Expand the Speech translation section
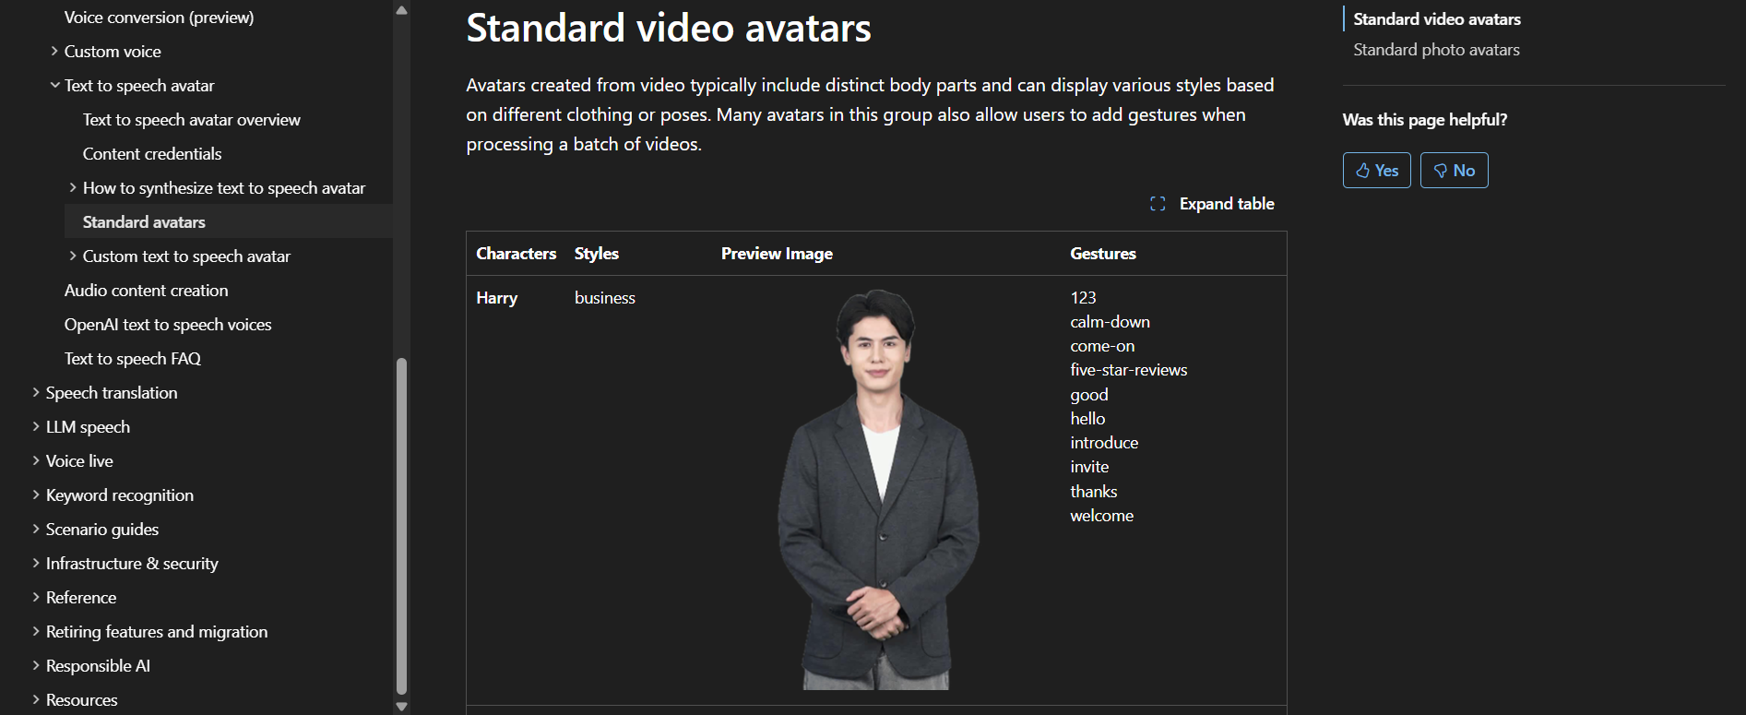The width and height of the screenshot is (1746, 715). tap(36, 393)
